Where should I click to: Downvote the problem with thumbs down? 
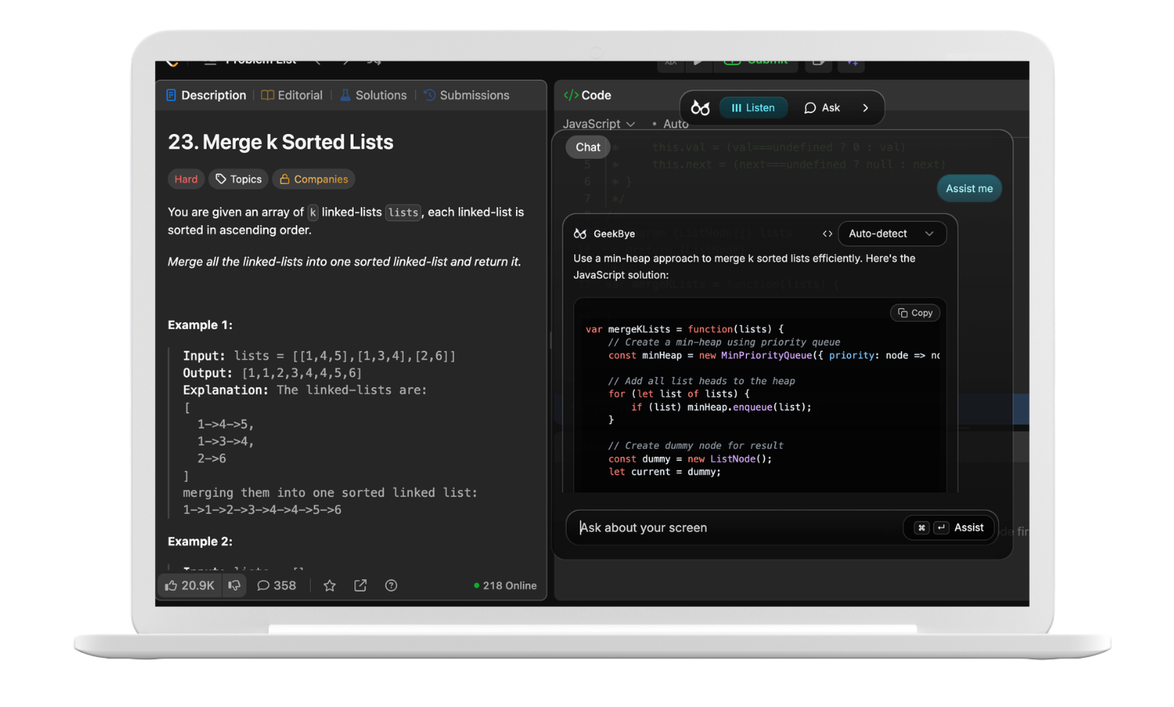233,585
